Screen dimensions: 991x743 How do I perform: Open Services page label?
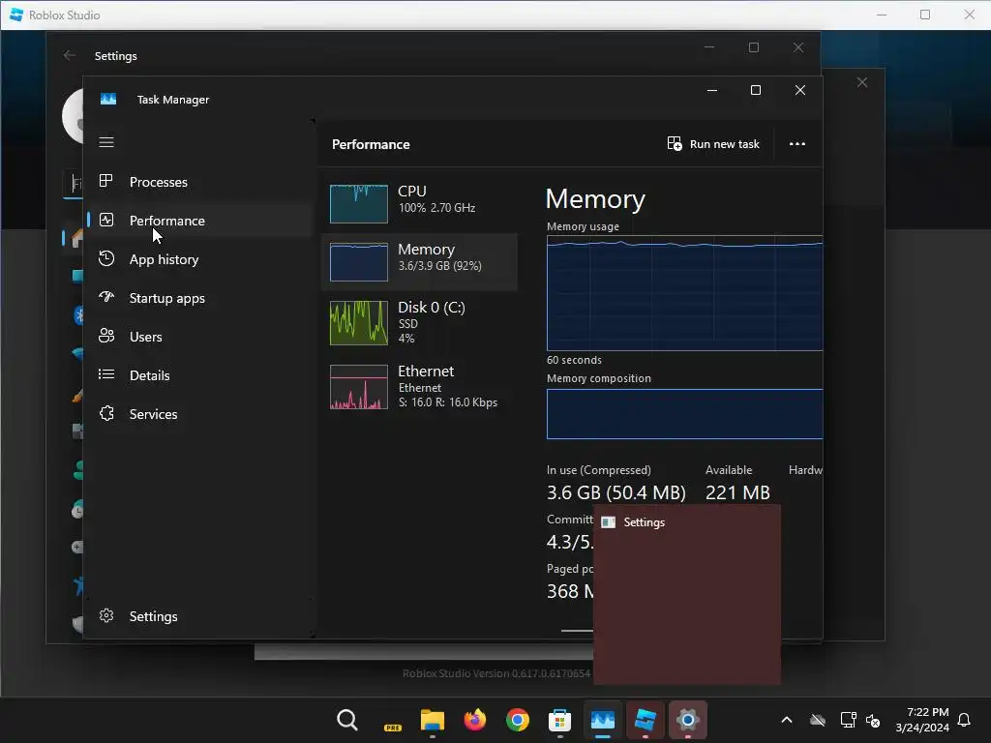153,414
